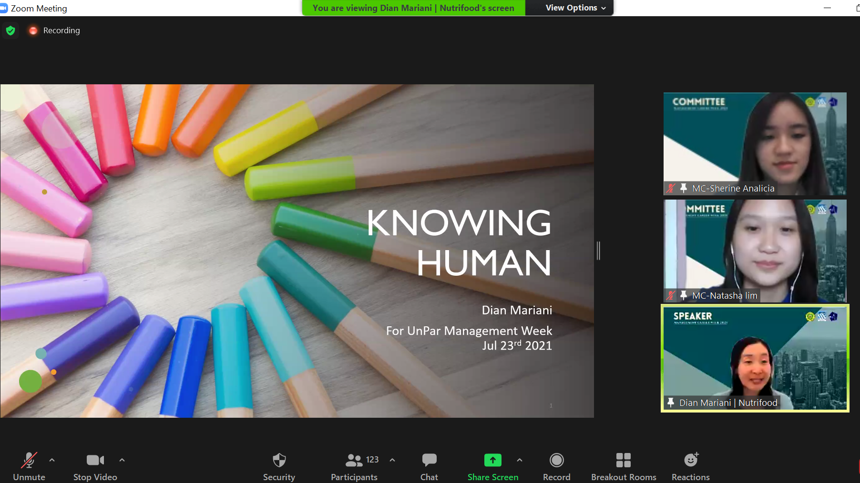The width and height of the screenshot is (860, 483).
Task: Open share options arrow next to Share Screen
Action: (x=520, y=460)
